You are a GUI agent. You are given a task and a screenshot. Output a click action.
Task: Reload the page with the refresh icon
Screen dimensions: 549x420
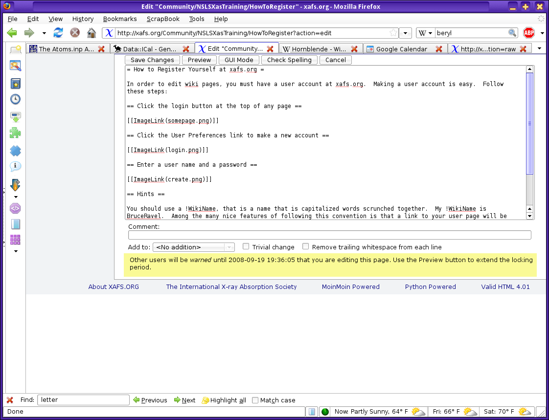coord(58,33)
